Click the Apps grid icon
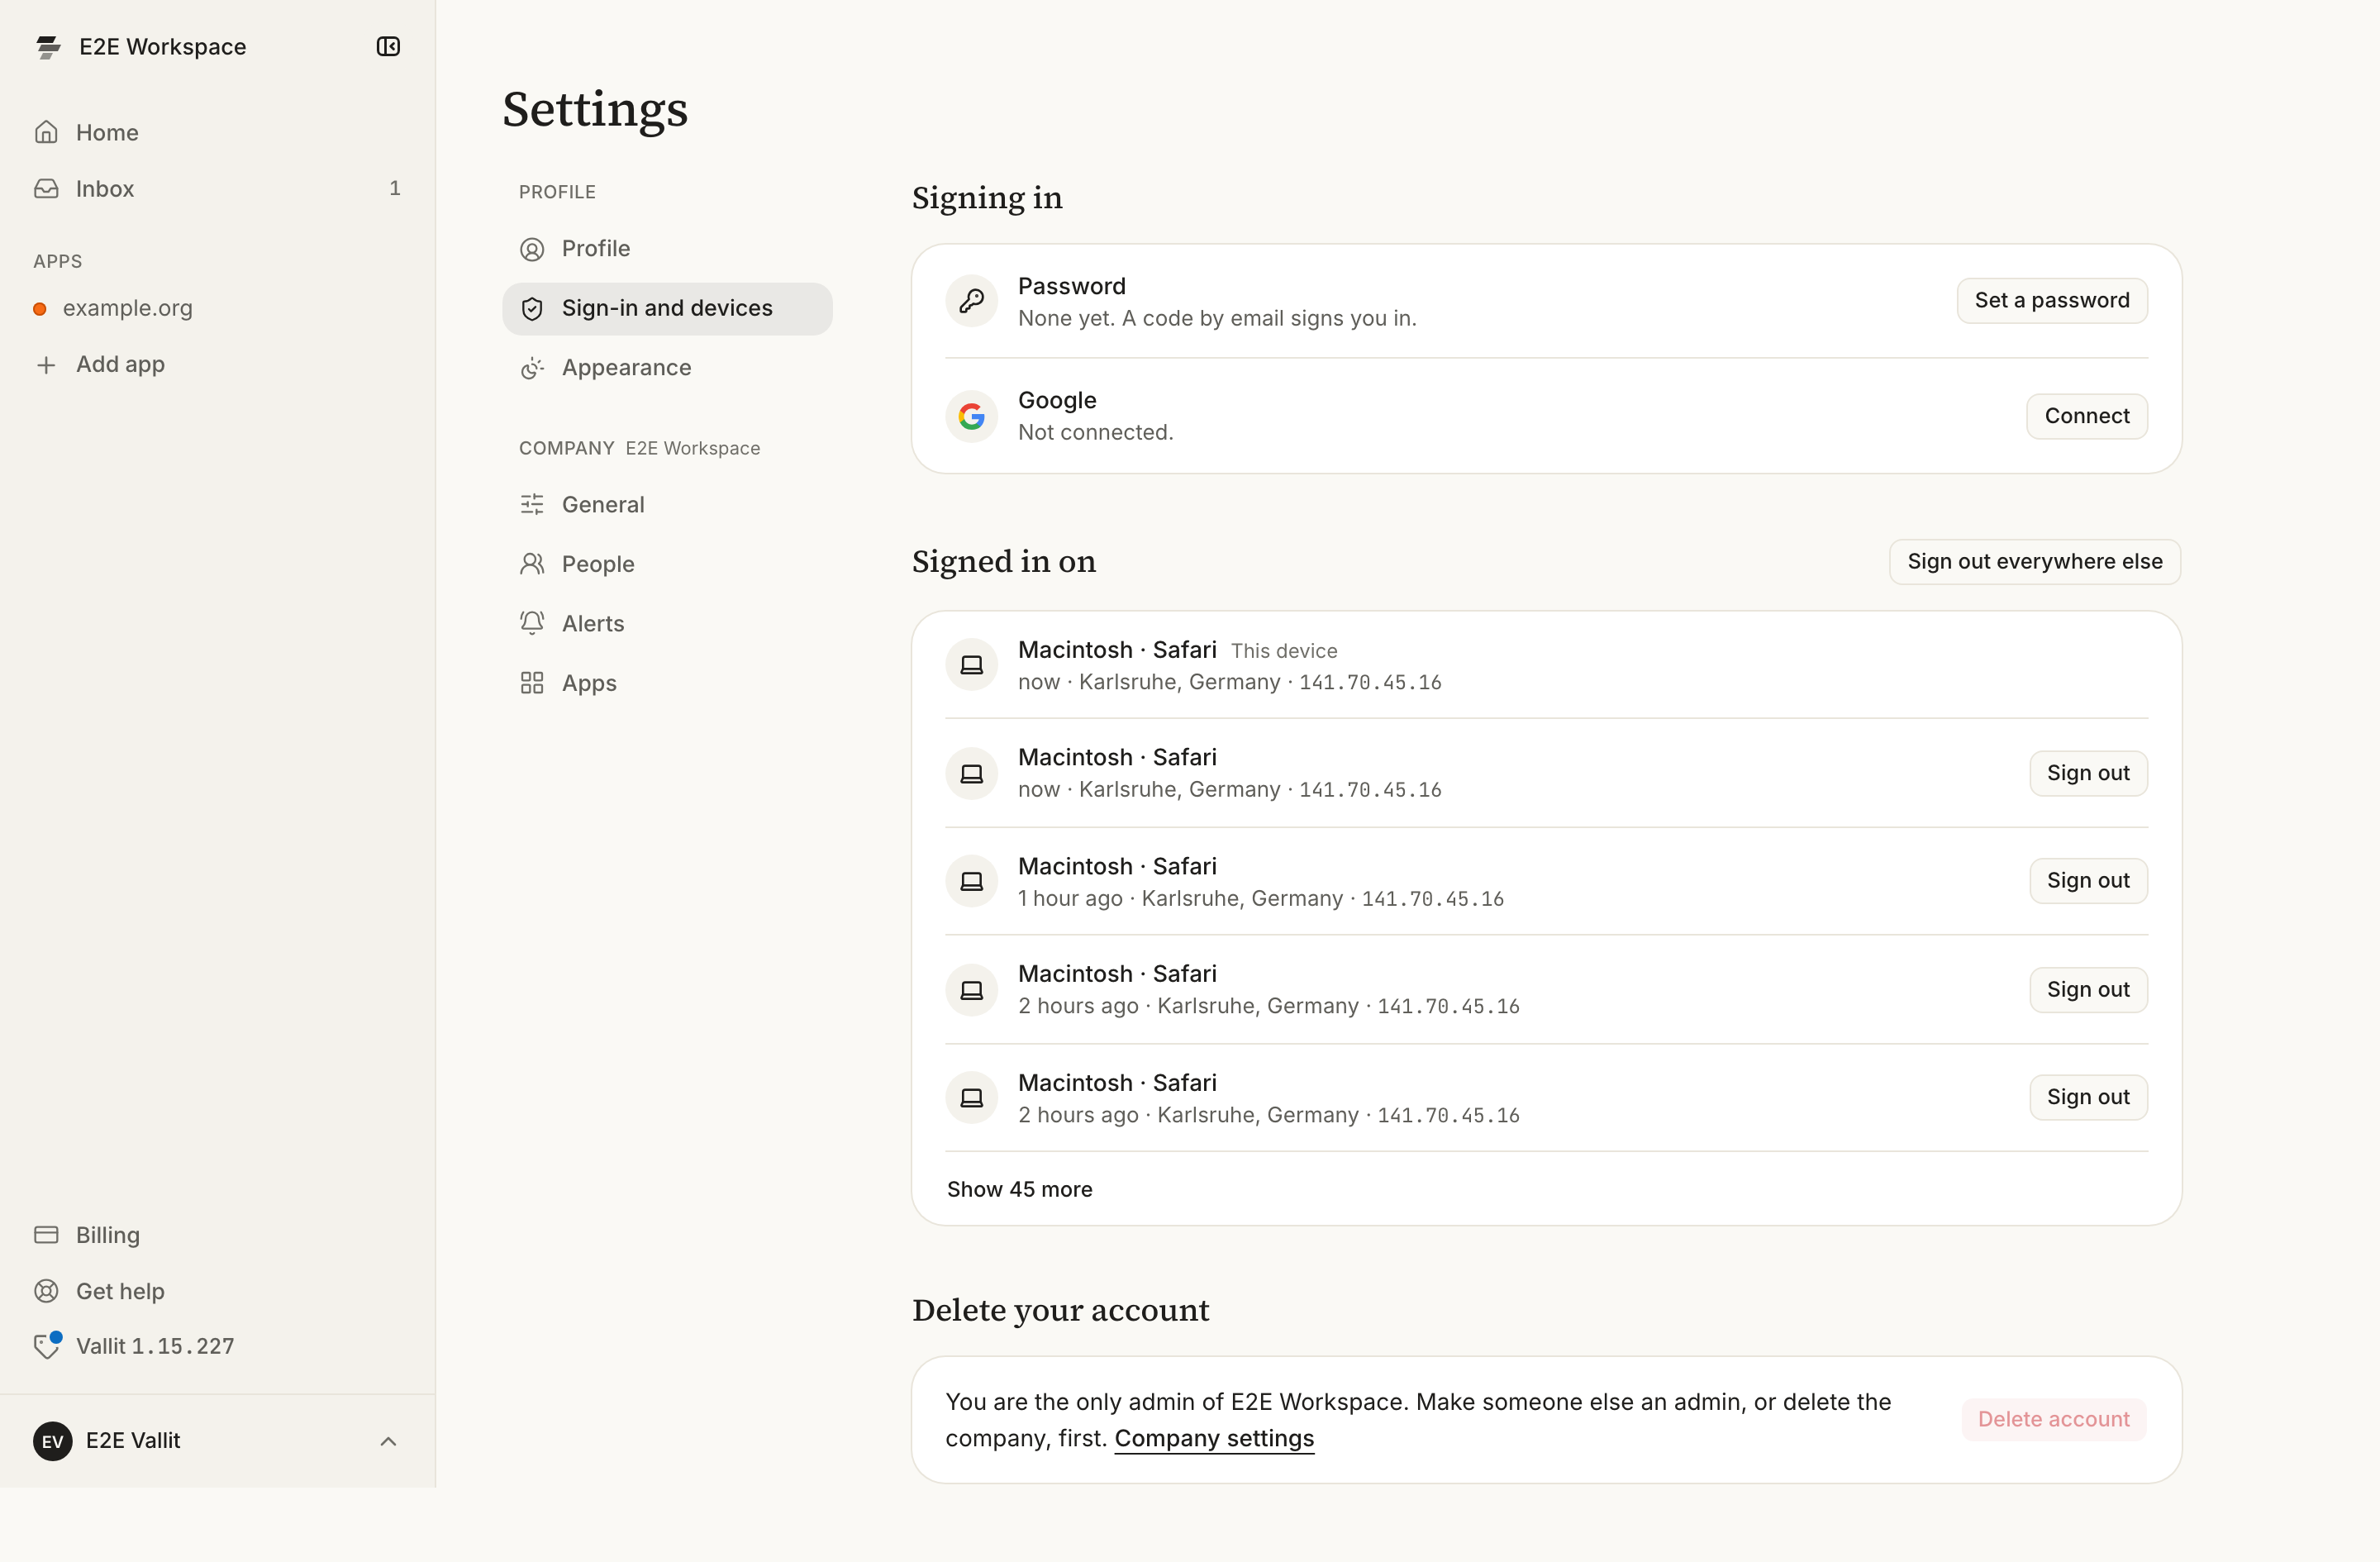 (532, 683)
